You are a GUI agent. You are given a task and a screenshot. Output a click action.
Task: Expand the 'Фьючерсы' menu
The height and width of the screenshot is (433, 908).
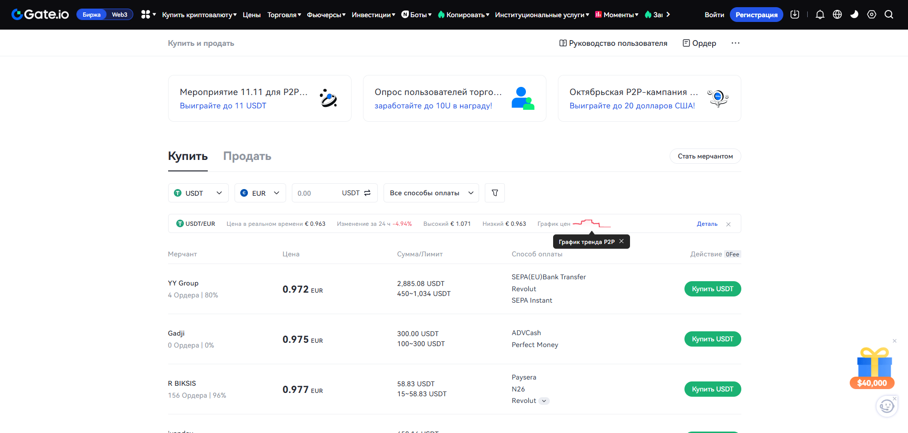click(x=326, y=15)
